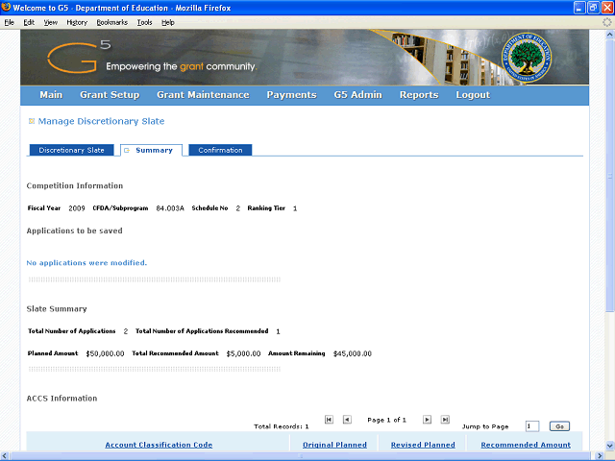
Task: Sort by Recommended Amount column
Action: [526, 445]
